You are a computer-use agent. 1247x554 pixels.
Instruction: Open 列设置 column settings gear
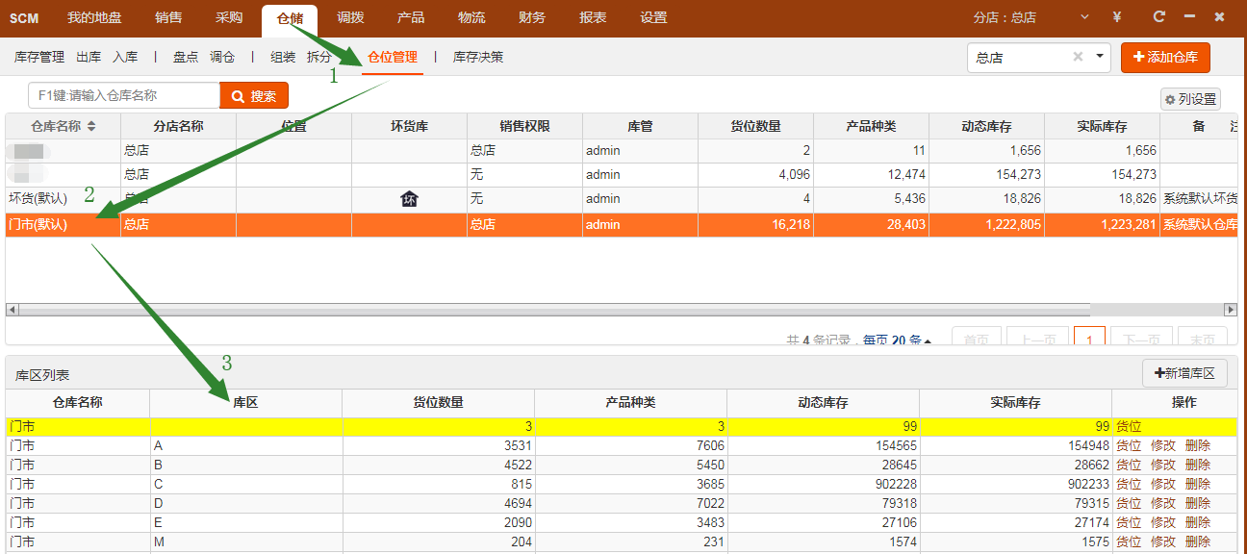pos(1190,99)
